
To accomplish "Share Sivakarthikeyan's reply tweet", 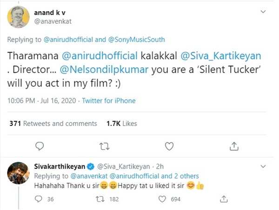I will click(224, 199).
